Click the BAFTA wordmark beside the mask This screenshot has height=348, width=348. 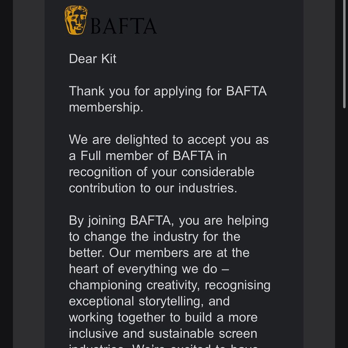124,26
